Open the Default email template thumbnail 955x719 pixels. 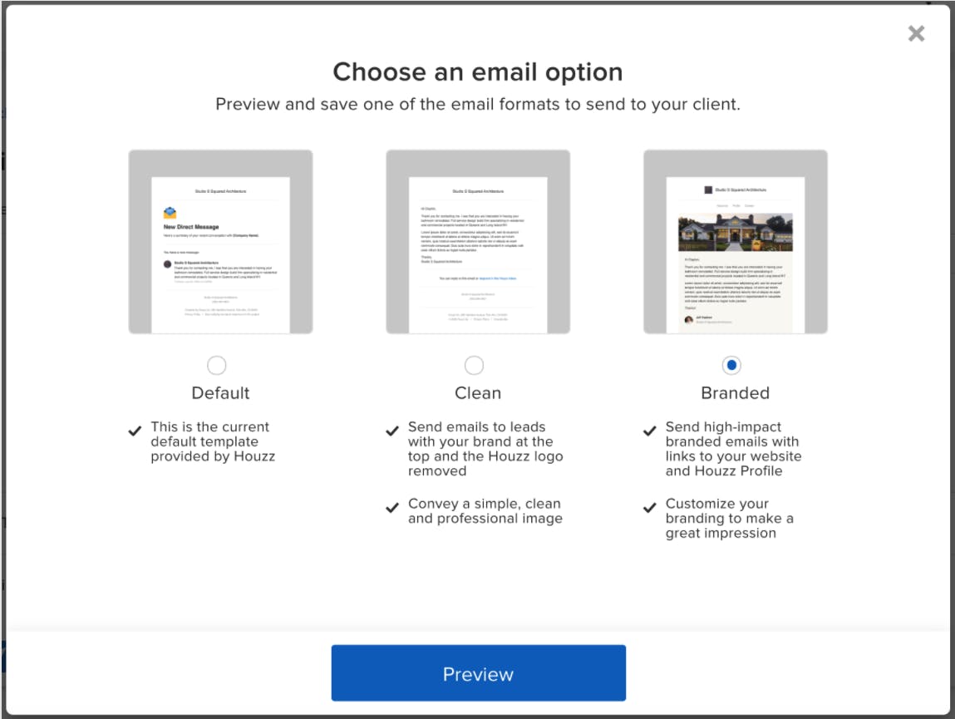[x=220, y=241]
